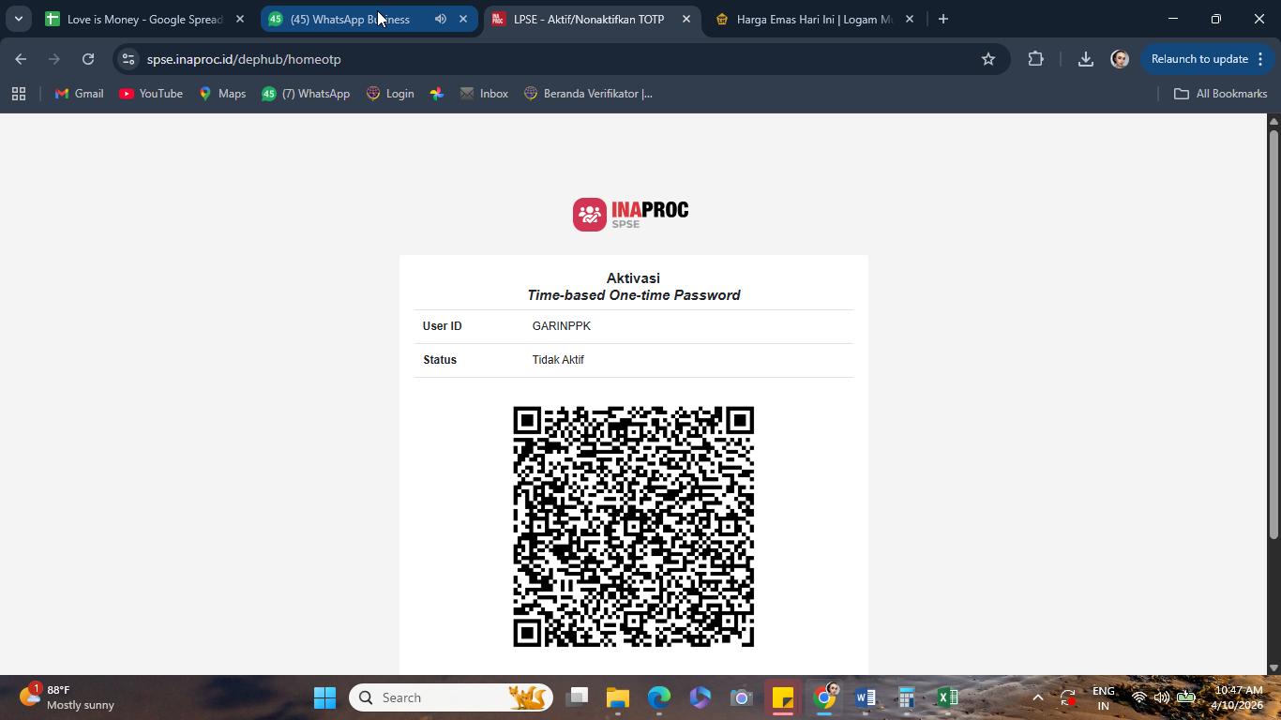Open the YouTube bookmark
The height and width of the screenshot is (720, 1281).
151,94
